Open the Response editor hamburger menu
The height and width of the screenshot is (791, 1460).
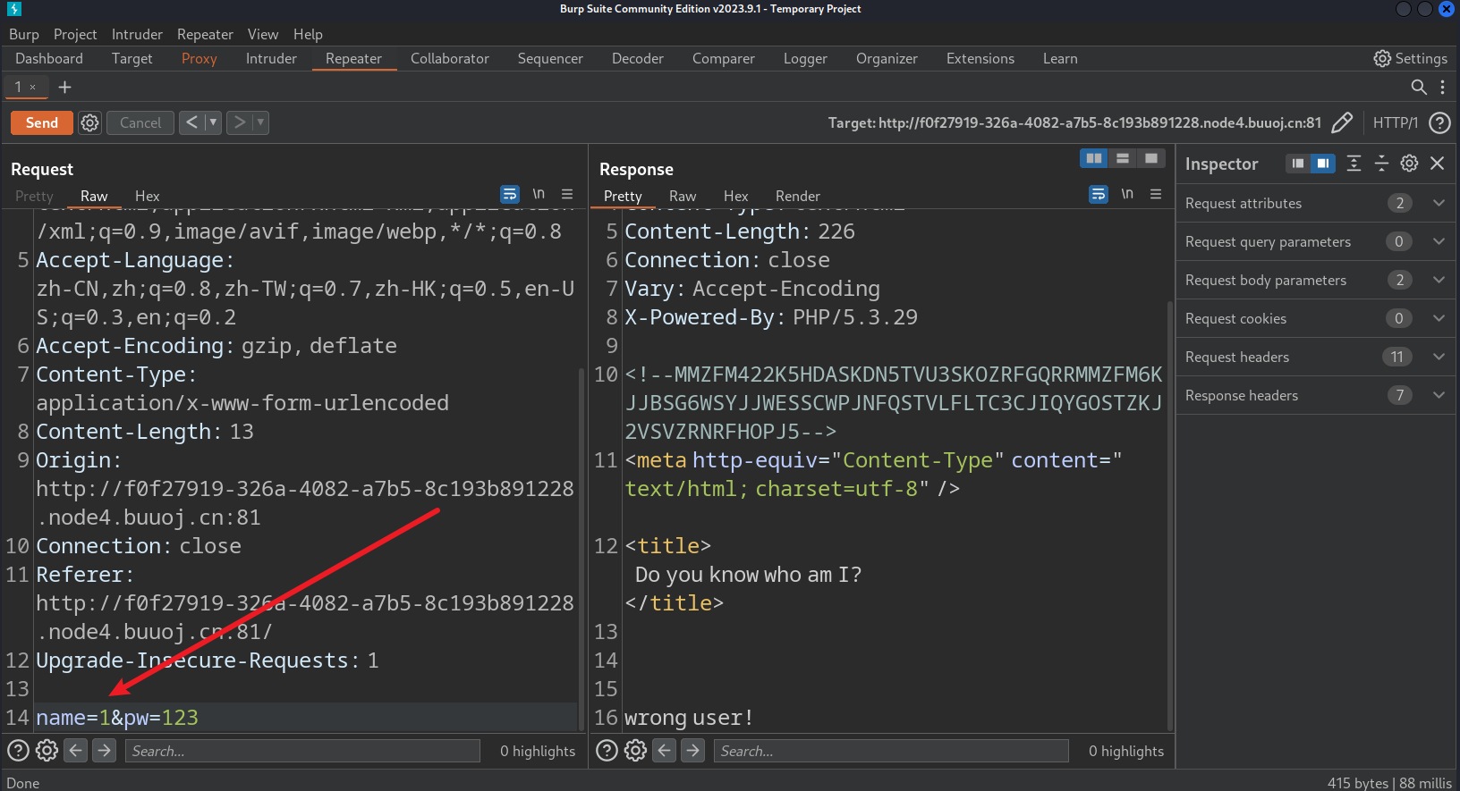1156,194
